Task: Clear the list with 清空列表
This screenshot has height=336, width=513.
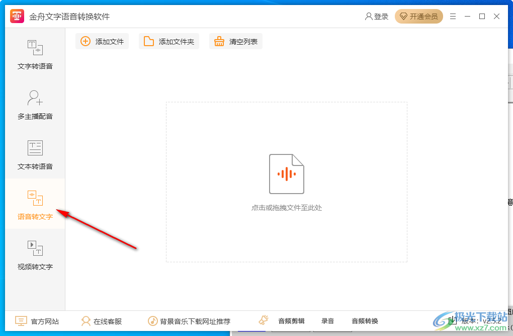Action: (x=235, y=41)
